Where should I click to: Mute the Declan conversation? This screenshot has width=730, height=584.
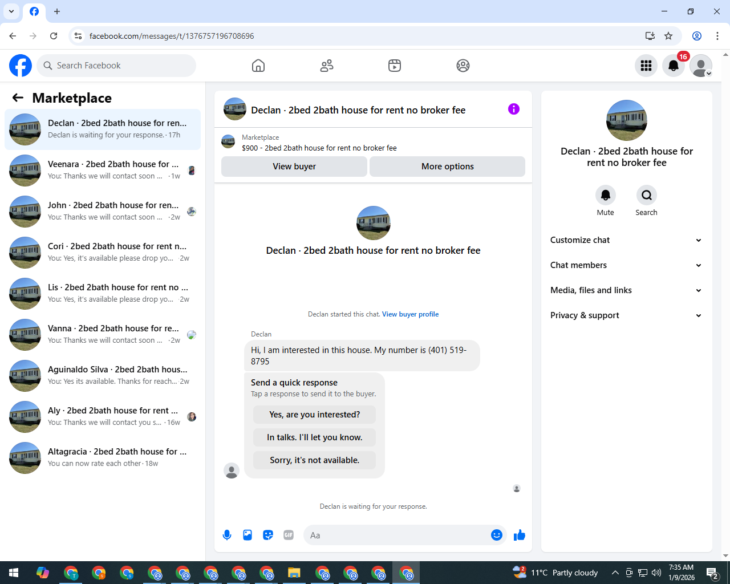(x=606, y=195)
